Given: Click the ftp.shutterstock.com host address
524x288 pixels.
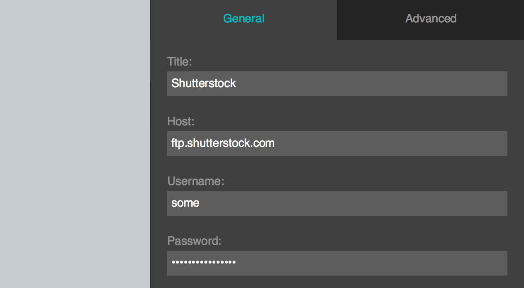Looking at the screenshot, I should coord(223,143).
